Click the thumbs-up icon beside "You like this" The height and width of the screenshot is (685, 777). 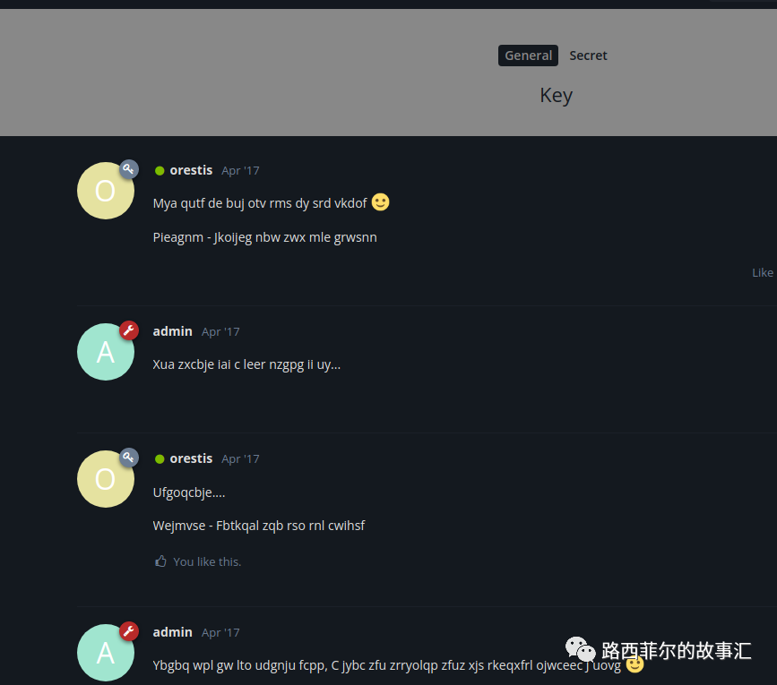160,561
